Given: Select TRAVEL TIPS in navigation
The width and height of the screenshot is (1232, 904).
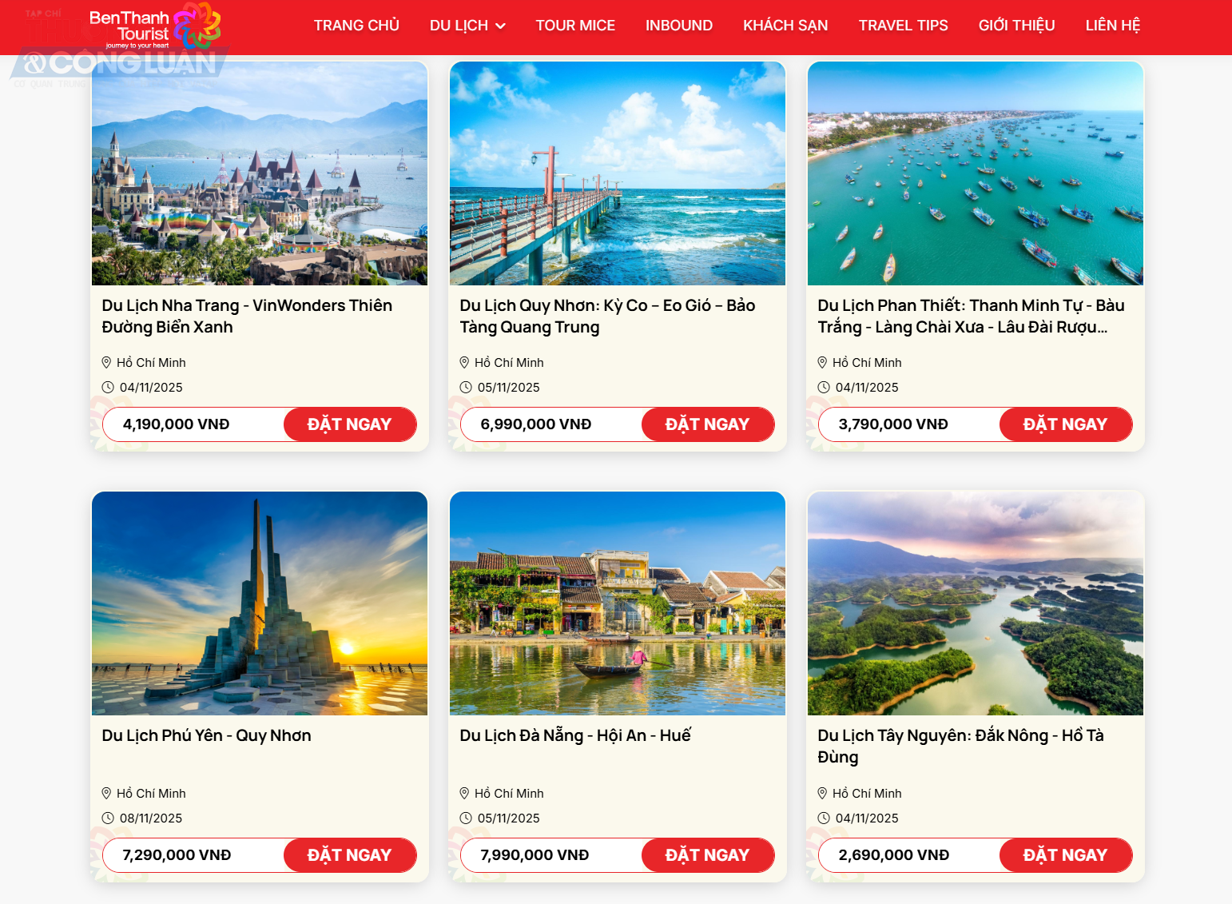Looking at the screenshot, I should (903, 26).
